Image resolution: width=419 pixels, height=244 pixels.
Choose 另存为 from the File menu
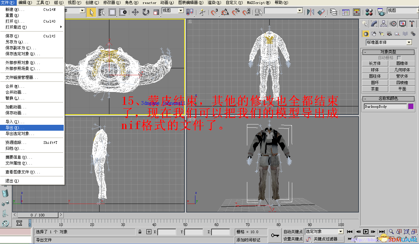pyautogui.click(x=32, y=42)
